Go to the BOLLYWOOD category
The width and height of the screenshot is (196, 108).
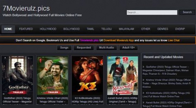[x=72, y=29]
